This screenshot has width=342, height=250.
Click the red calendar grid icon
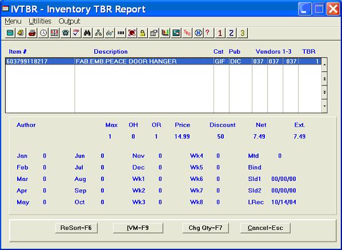coord(54,33)
